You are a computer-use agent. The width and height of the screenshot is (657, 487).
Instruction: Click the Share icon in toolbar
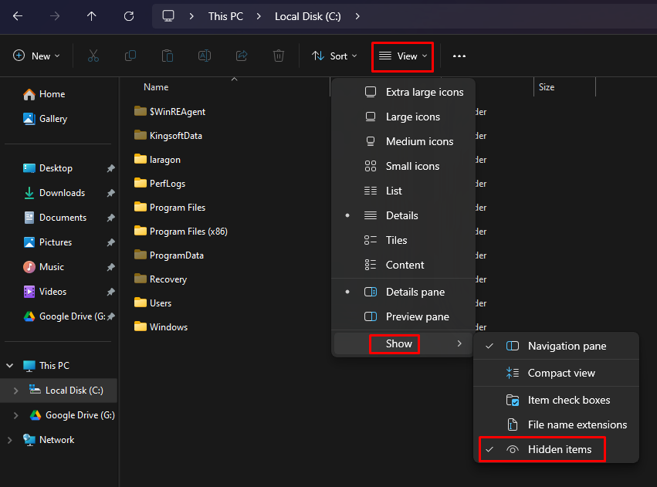click(242, 56)
